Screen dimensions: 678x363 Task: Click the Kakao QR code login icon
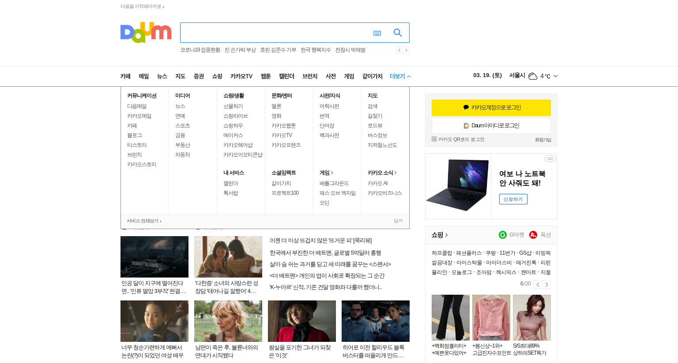coord(434,139)
